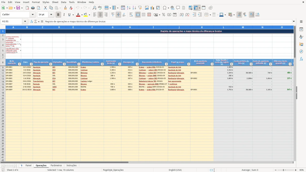Click the Insert Hyperlink icon

[x=172, y=8]
